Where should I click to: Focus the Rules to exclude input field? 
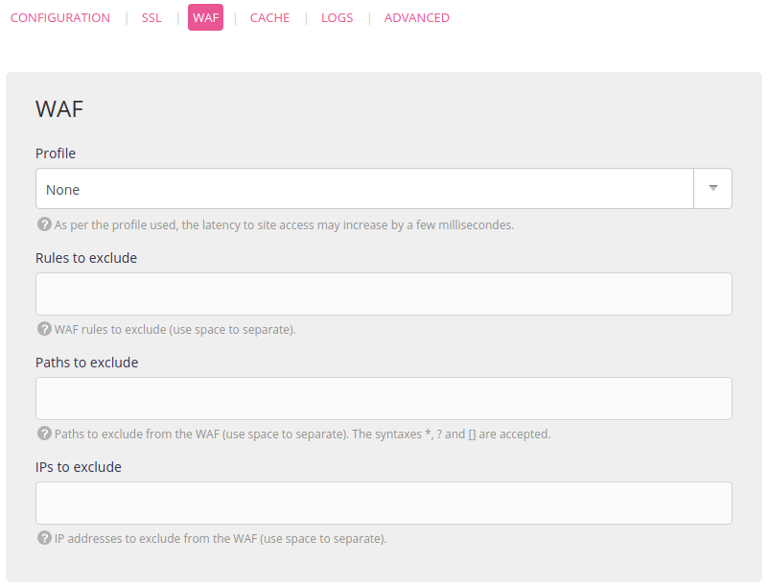click(x=384, y=293)
